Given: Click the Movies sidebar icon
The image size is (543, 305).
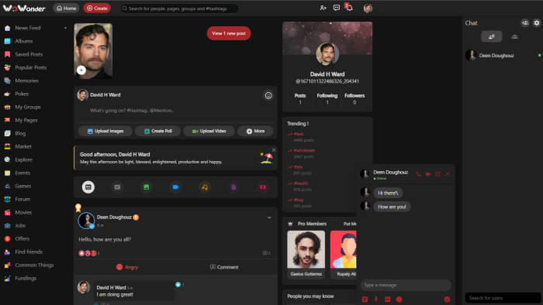Looking at the screenshot, I should [7, 212].
